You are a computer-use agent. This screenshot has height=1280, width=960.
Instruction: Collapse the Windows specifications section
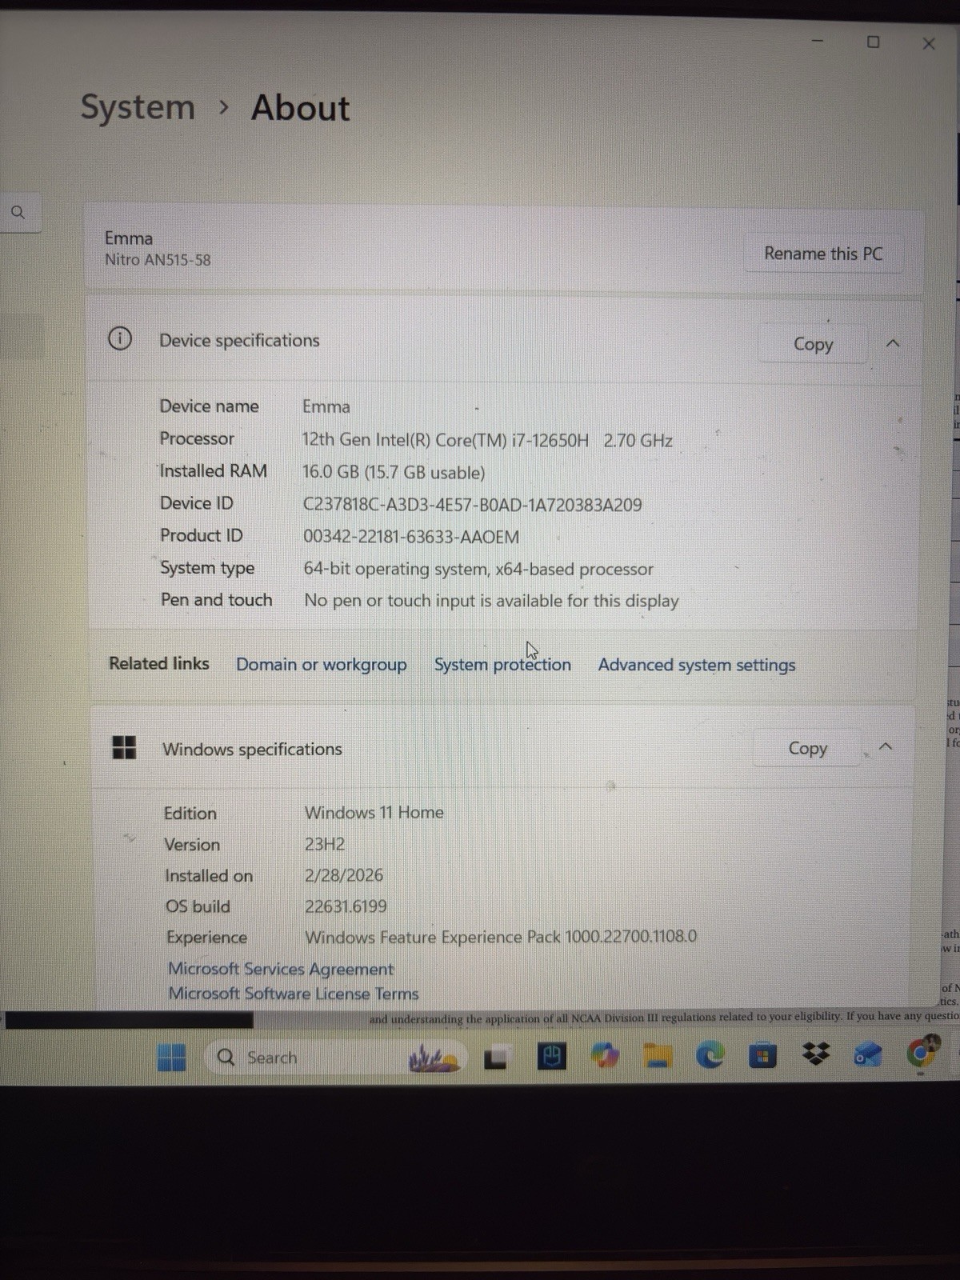tap(886, 746)
